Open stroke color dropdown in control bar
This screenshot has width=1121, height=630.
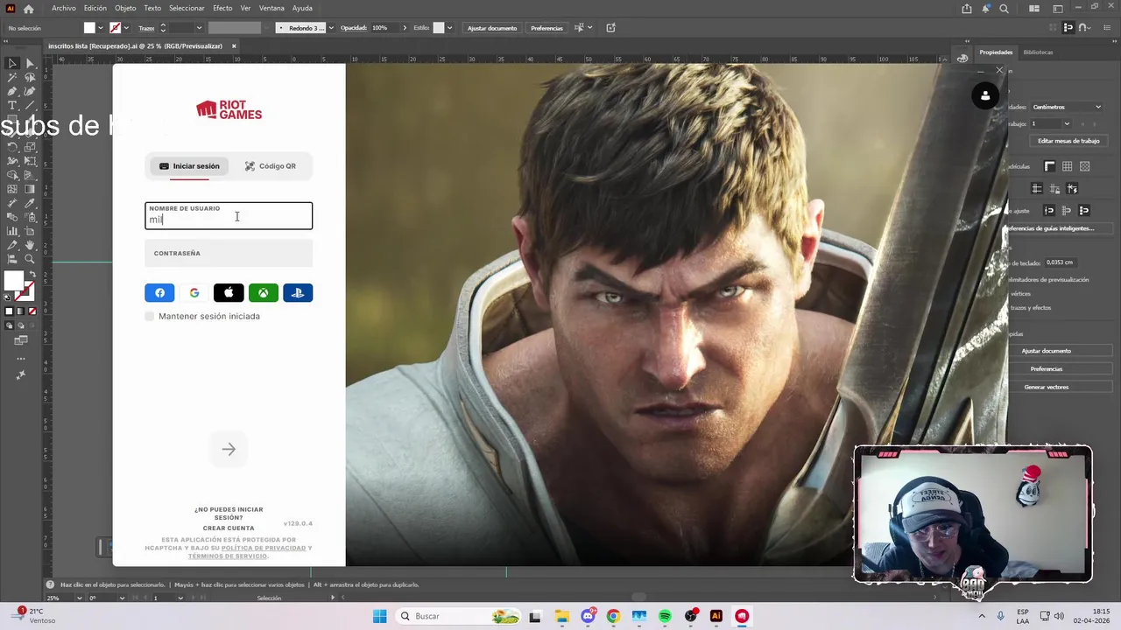(x=126, y=28)
